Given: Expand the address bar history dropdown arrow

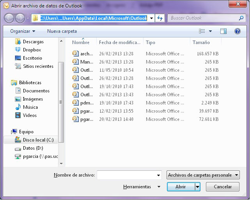Looking at the screenshot, I should [151, 18].
